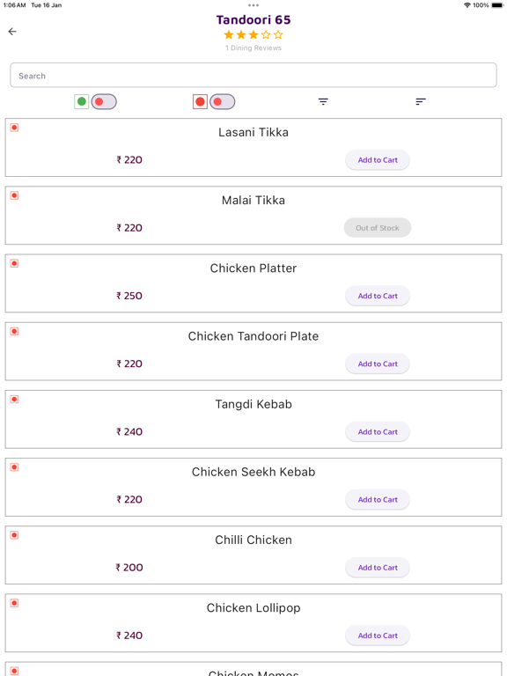Add Lasani Tikka to cart
Viewport: 507px width, 676px height.
pos(378,160)
